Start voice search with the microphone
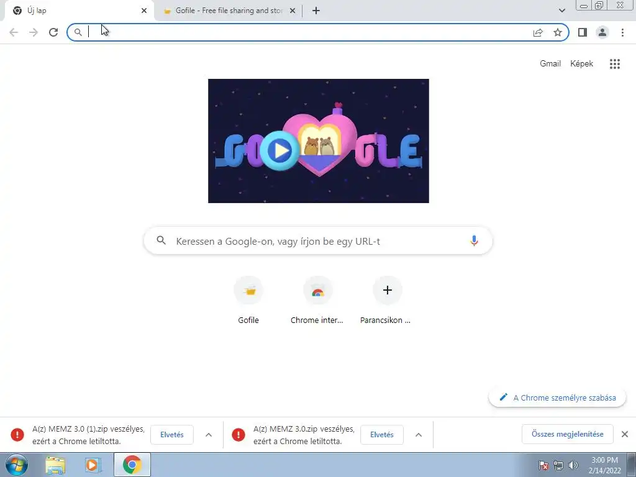 click(474, 240)
